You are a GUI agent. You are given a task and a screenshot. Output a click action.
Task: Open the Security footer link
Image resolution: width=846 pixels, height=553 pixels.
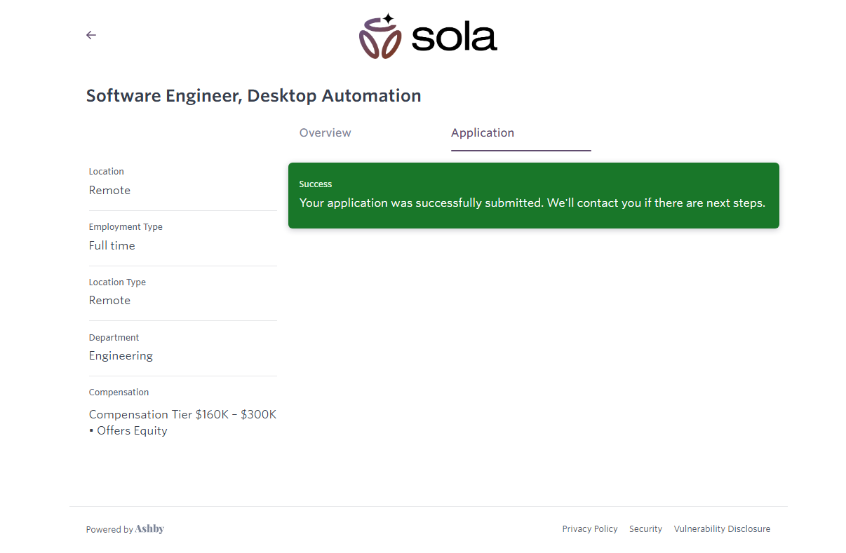tap(645, 529)
